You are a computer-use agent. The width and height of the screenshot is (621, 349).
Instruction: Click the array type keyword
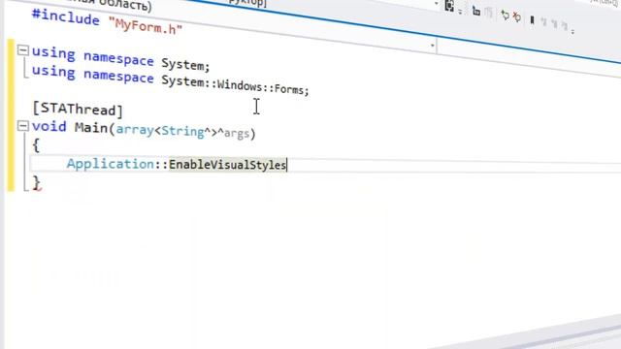coord(135,130)
